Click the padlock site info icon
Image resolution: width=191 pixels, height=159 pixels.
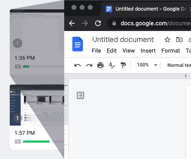point(114,23)
